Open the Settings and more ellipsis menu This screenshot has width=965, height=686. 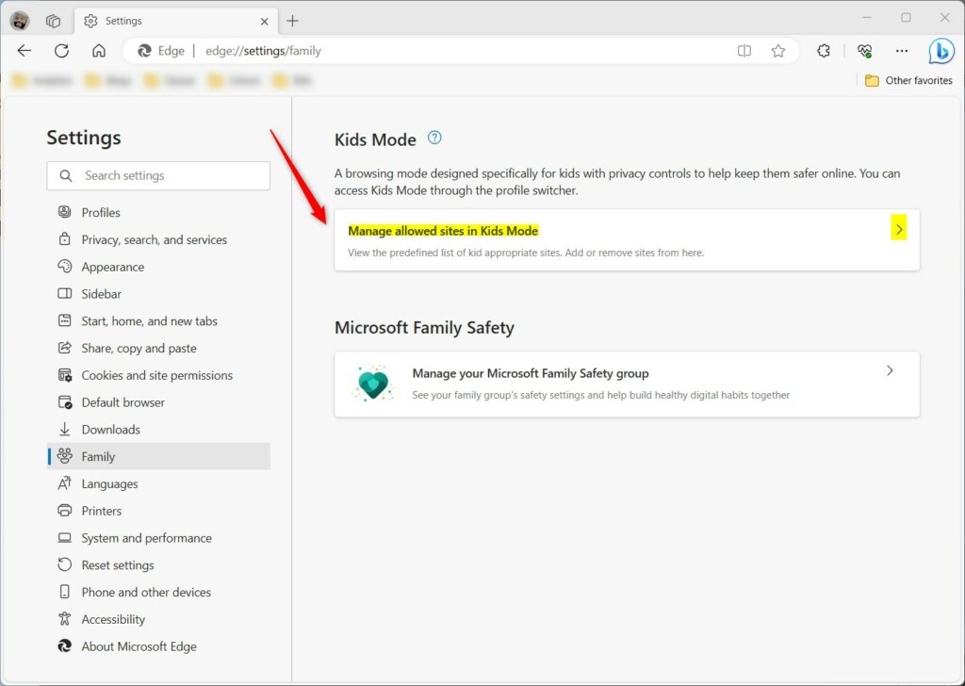click(902, 51)
